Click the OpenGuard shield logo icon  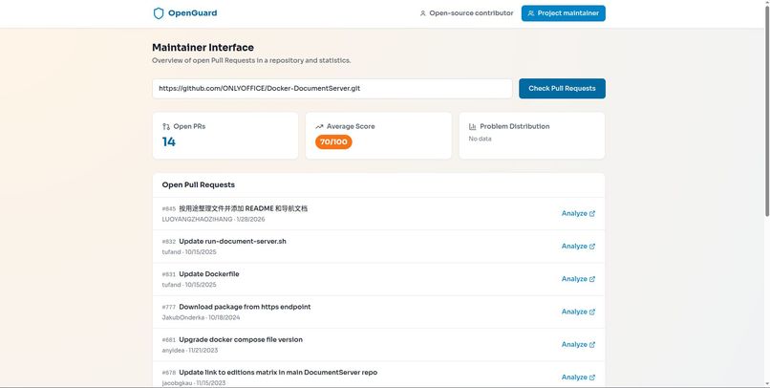tap(159, 13)
